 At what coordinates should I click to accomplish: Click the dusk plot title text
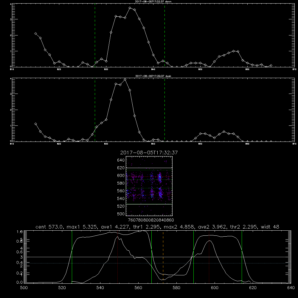point(153,76)
